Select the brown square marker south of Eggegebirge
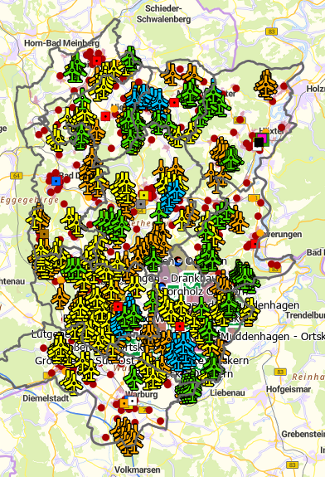Screen dimensions: 325x477 44,234
